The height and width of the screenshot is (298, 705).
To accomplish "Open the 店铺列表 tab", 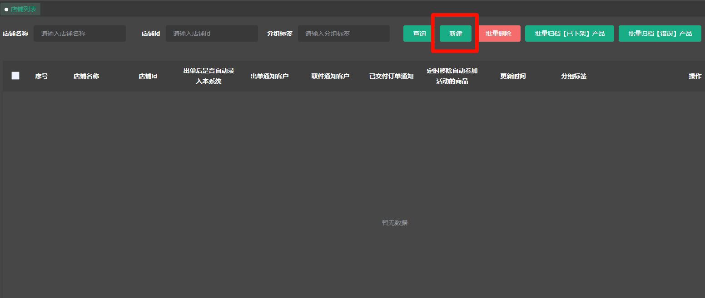I will coord(21,9).
